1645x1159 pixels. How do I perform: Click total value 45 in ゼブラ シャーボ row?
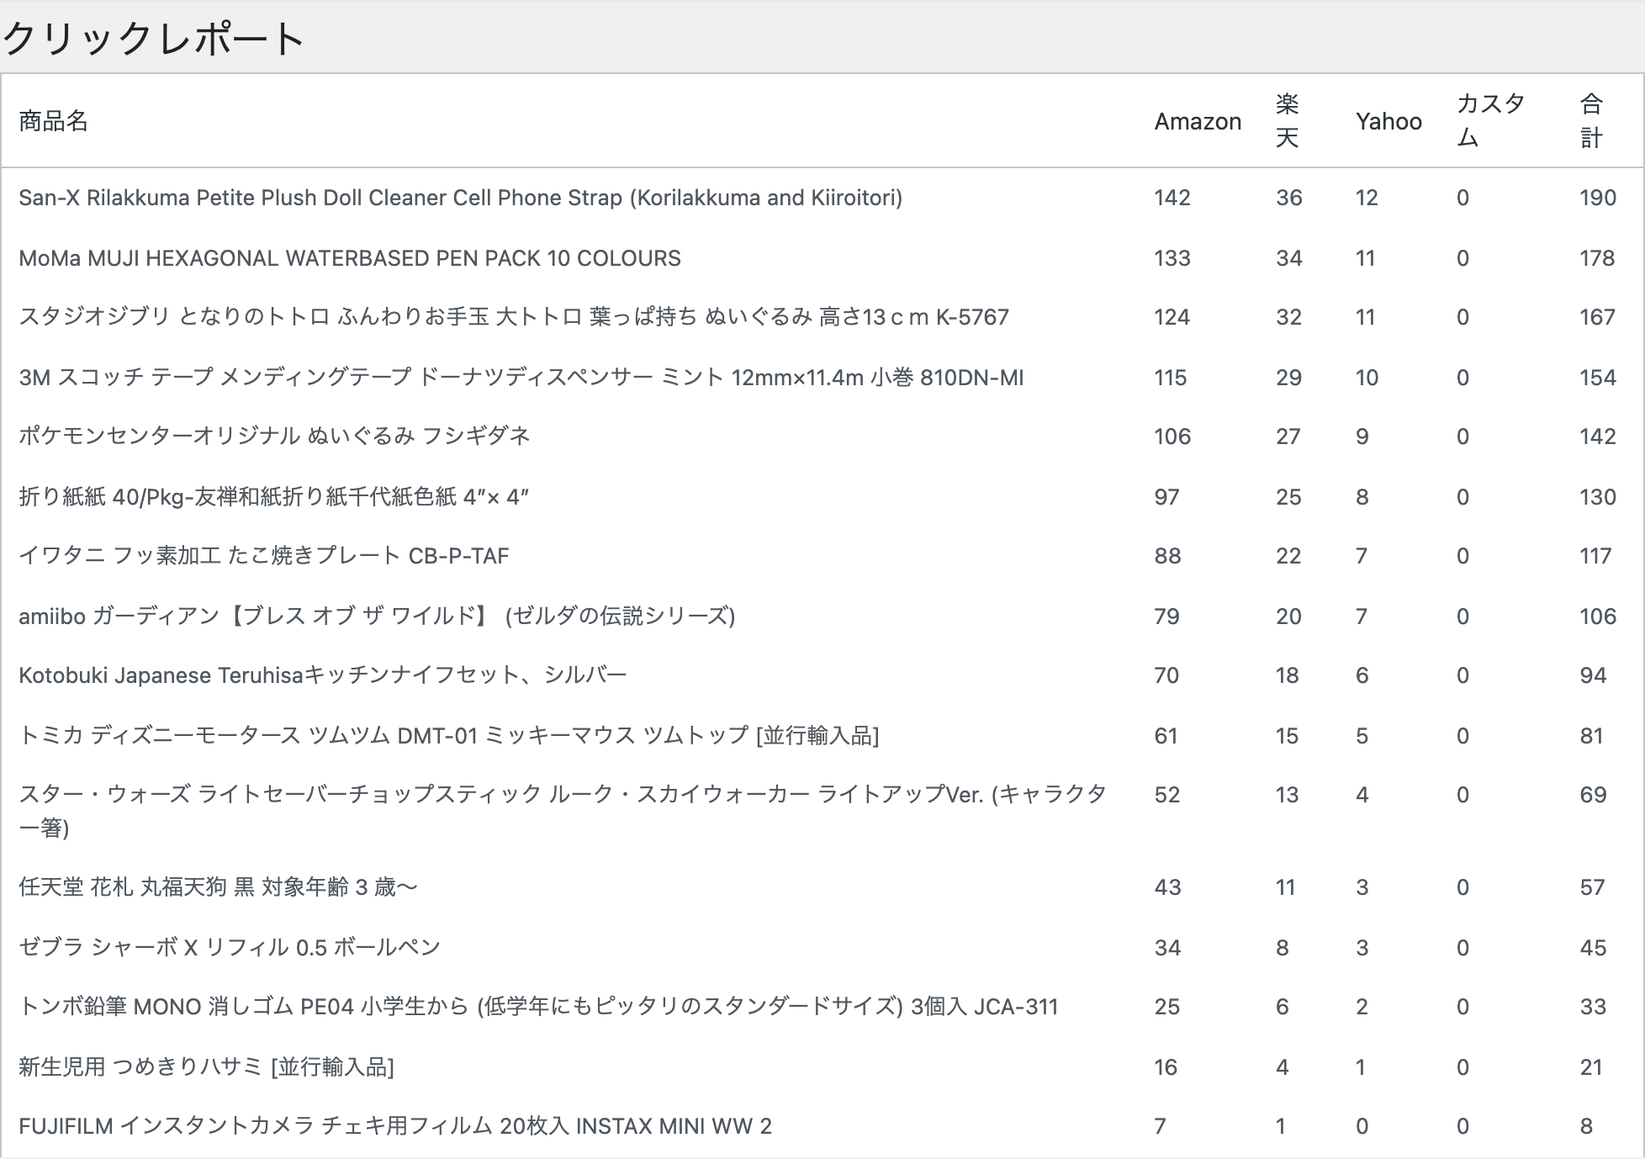point(1593,948)
